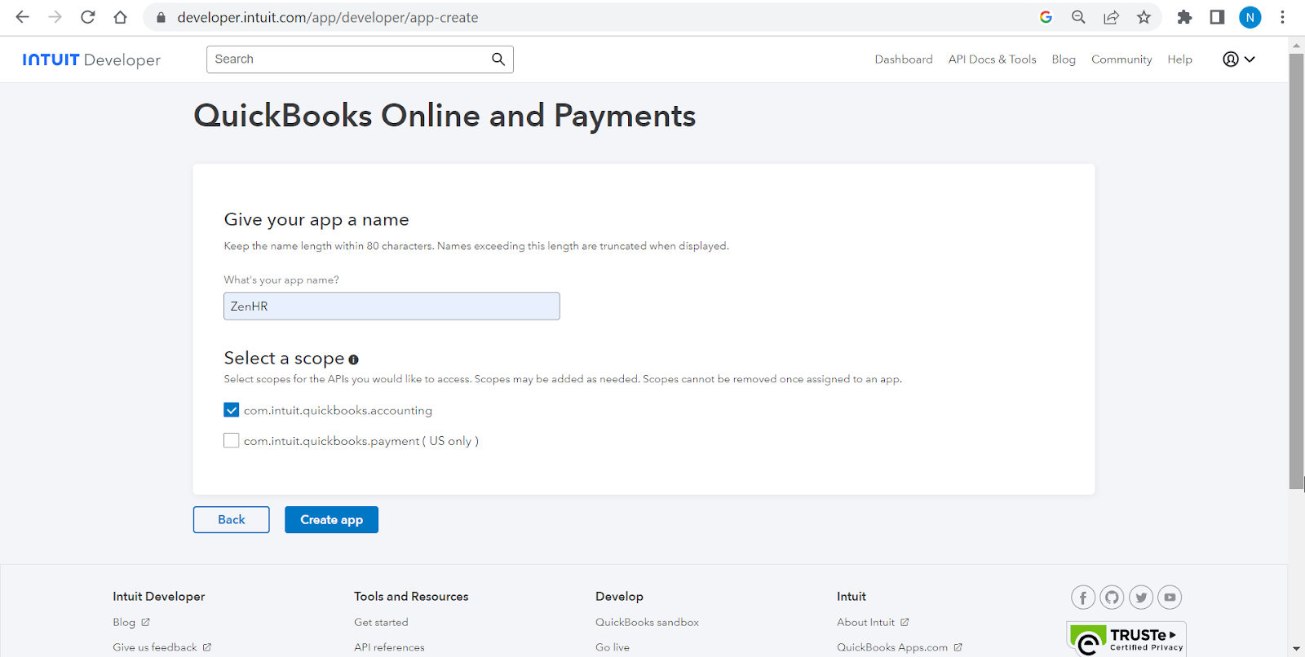Image resolution: width=1305 pixels, height=657 pixels.
Task: Open the YouTube social icon
Action: coord(1170,597)
